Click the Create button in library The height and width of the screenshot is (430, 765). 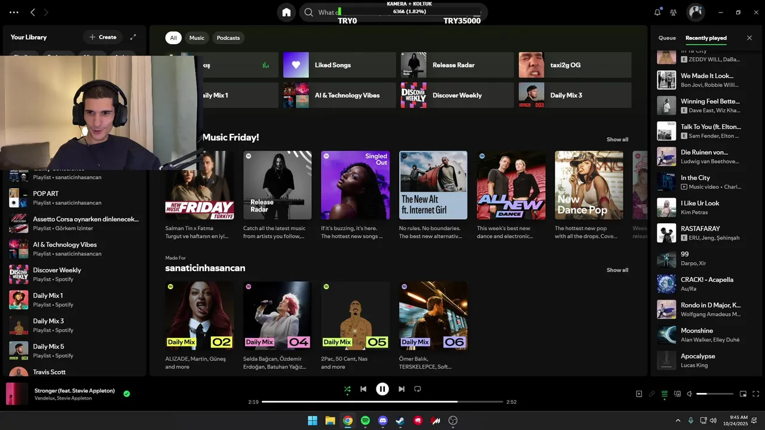[103, 37]
